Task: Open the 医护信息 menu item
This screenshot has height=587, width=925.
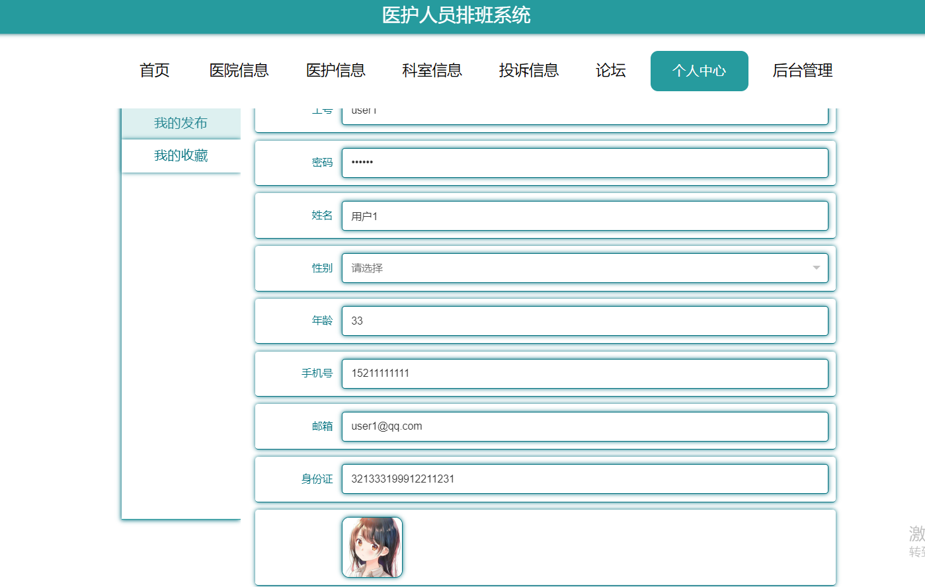Action: pyautogui.click(x=336, y=71)
